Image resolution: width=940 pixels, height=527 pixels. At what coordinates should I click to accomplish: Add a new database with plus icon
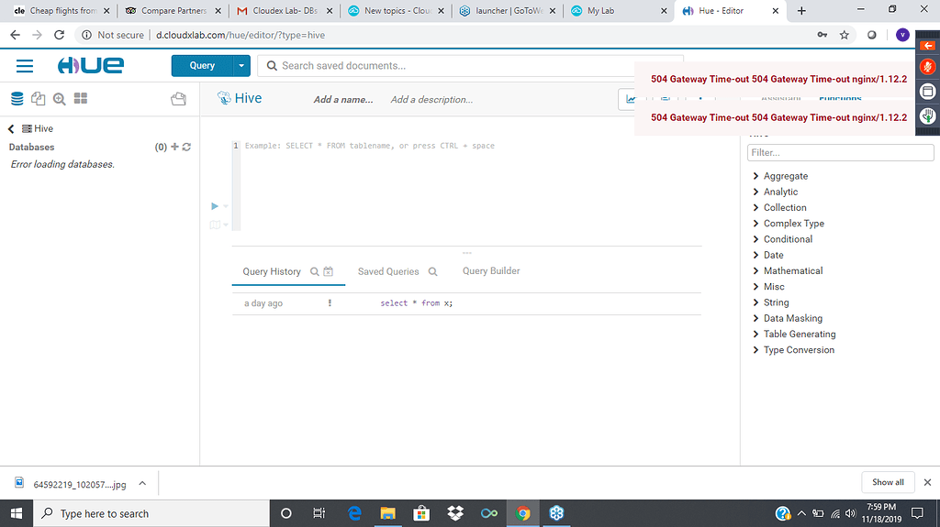click(175, 147)
